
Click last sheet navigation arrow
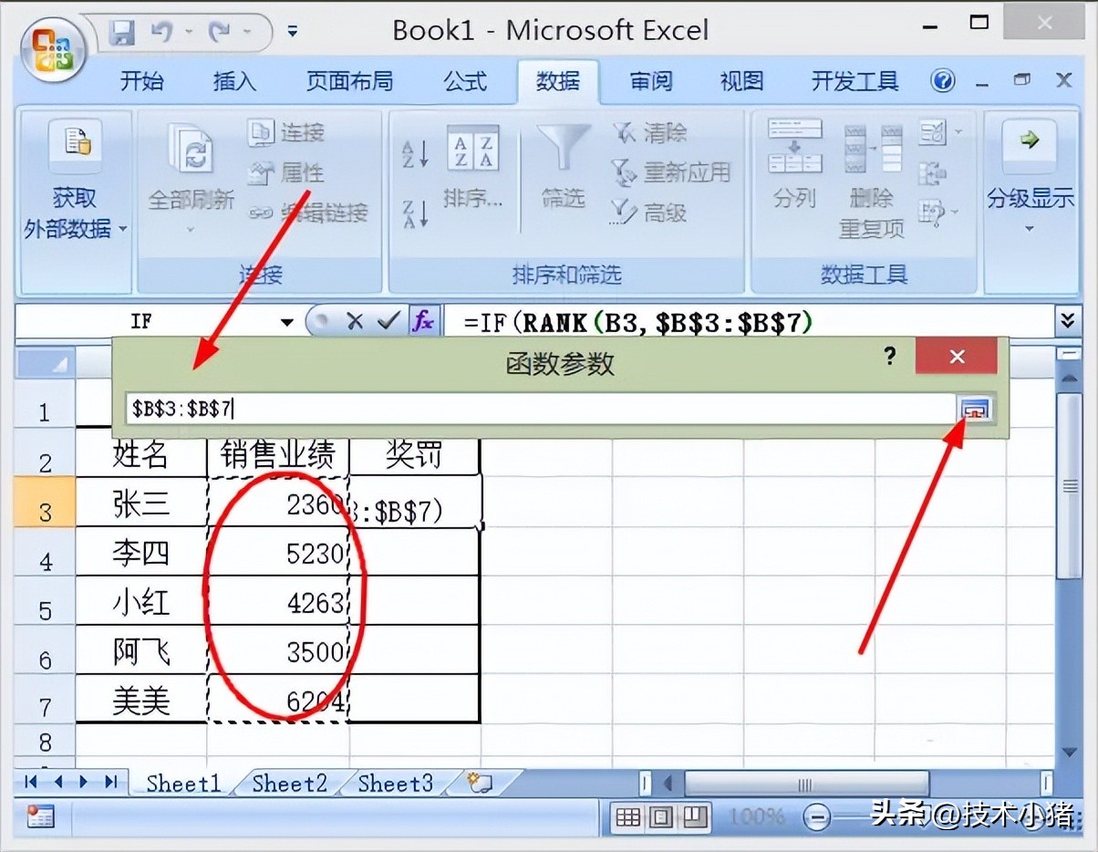(111, 782)
